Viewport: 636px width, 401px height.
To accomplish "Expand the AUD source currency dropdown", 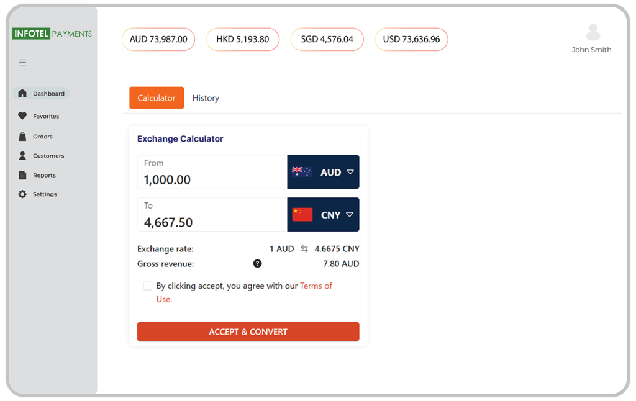I will (323, 172).
